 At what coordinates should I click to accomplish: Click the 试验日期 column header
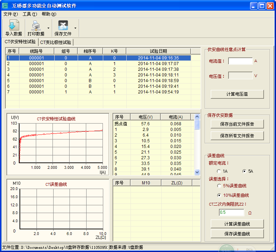[159, 51]
